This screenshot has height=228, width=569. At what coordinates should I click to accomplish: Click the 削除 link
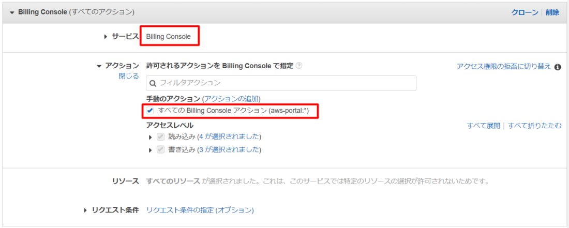click(552, 12)
